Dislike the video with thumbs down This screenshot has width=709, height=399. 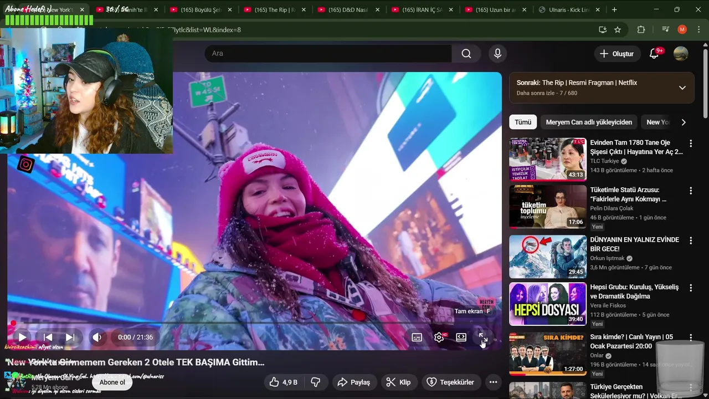point(316,382)
